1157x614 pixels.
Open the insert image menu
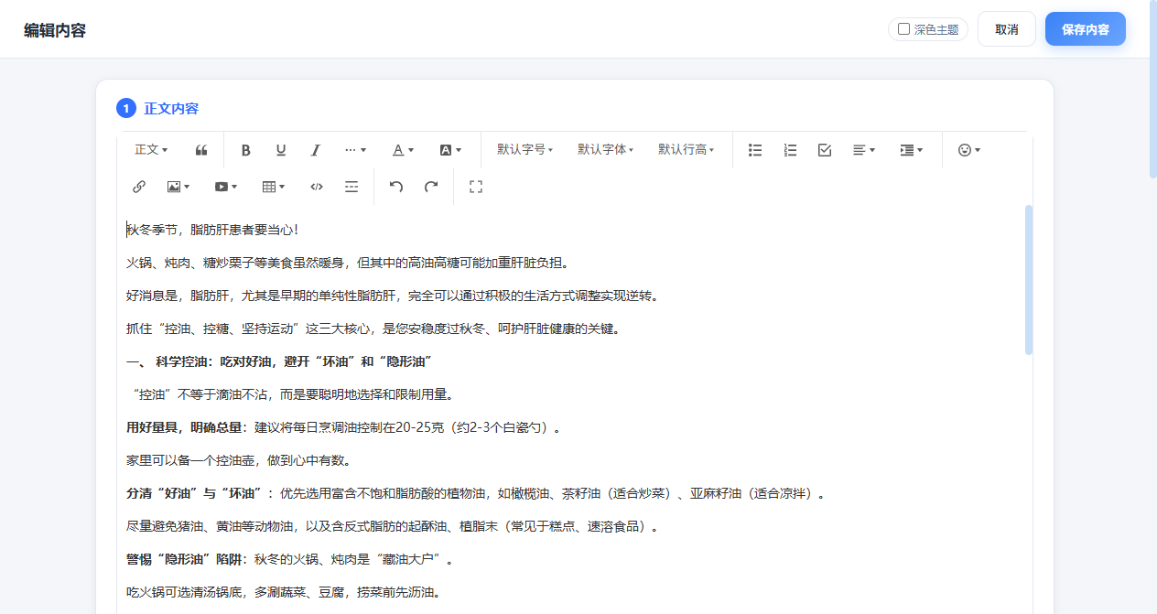178,187
